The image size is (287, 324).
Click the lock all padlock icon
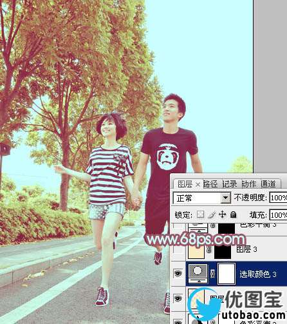click(233, 214)
